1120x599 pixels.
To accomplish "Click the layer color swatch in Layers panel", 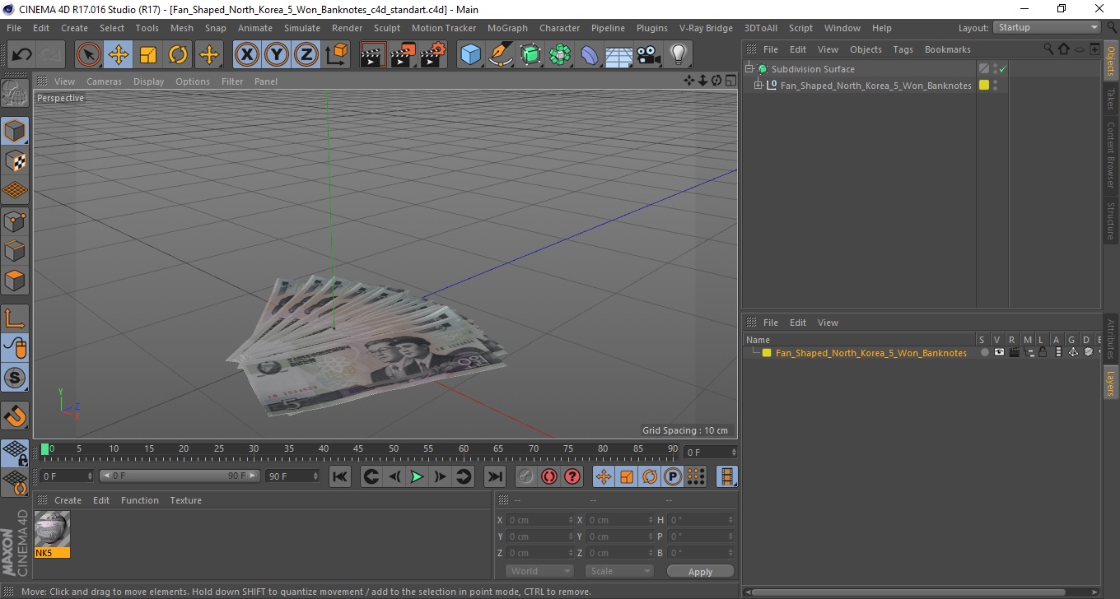I will 767,353.
